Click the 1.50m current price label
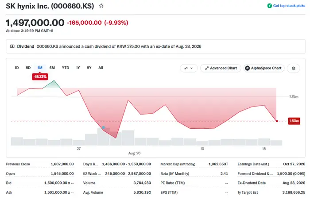 294,121
